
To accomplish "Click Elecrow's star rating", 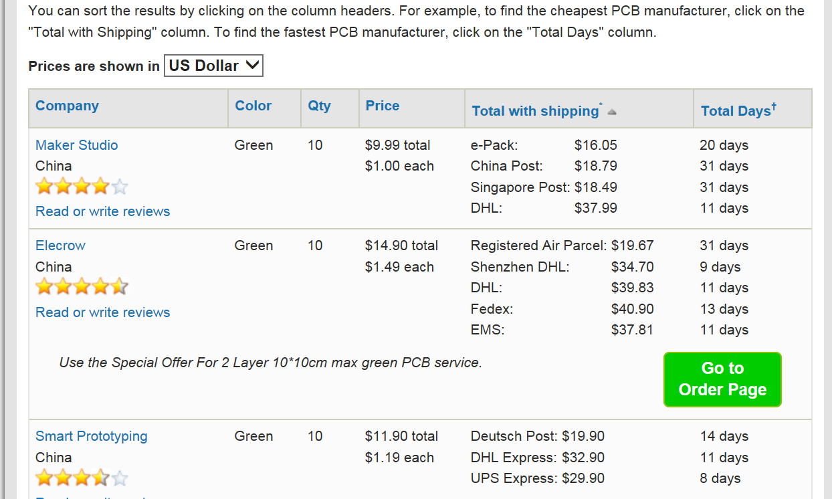I will (x=82, y=288).
